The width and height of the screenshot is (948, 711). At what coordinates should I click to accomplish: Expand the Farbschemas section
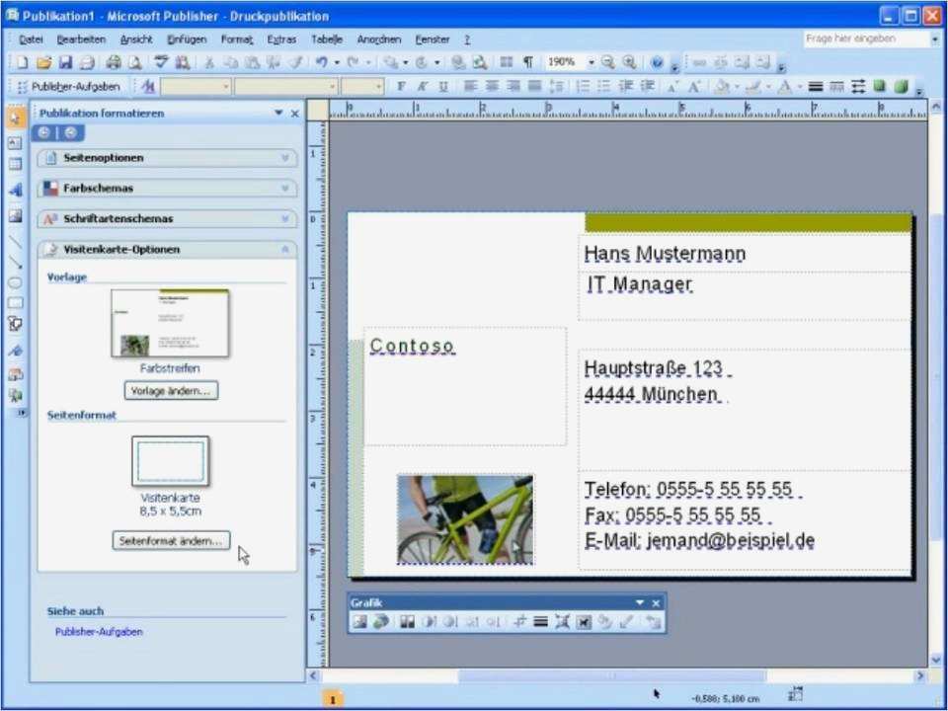tap(168, 188)
